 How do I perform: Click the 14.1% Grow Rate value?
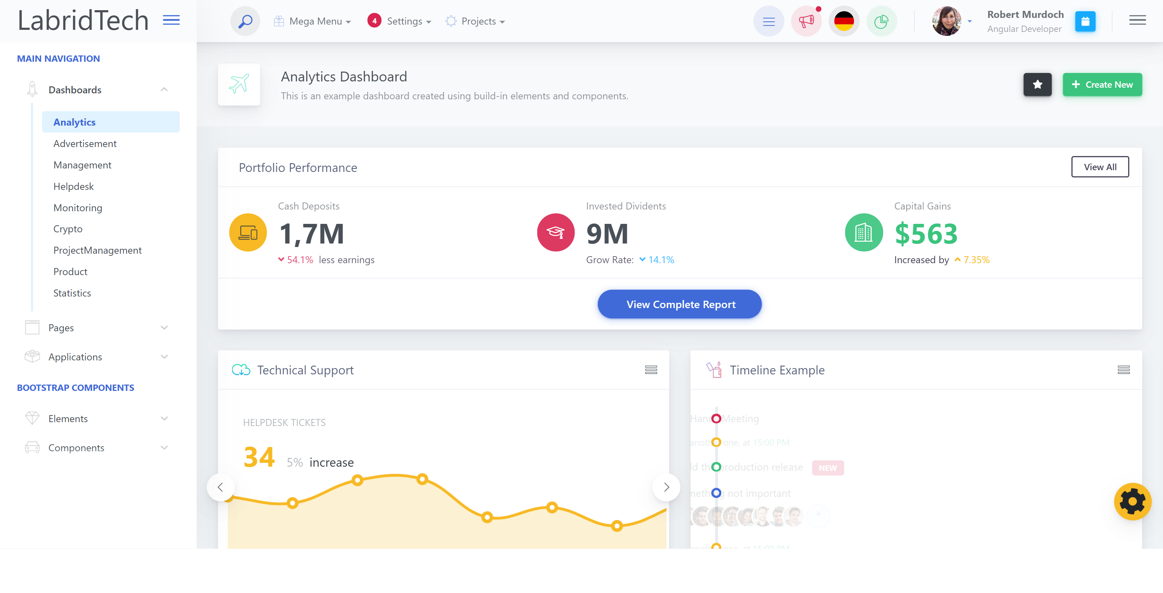coord(661,260)
